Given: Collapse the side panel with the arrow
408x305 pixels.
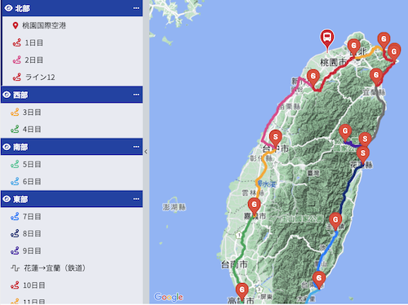Looking at the screenshot, I should pyautogui.click(x=146, y=152).
